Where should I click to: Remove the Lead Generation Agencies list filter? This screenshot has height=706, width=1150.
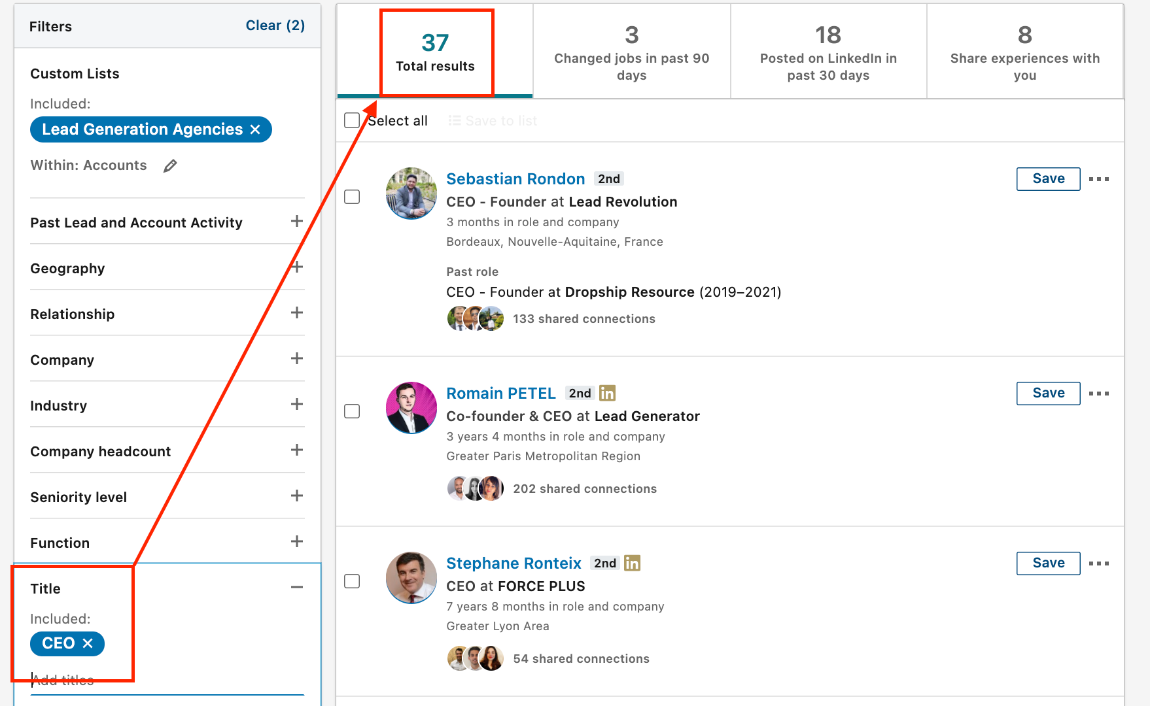pyautogui.click(x=255, y=129)
